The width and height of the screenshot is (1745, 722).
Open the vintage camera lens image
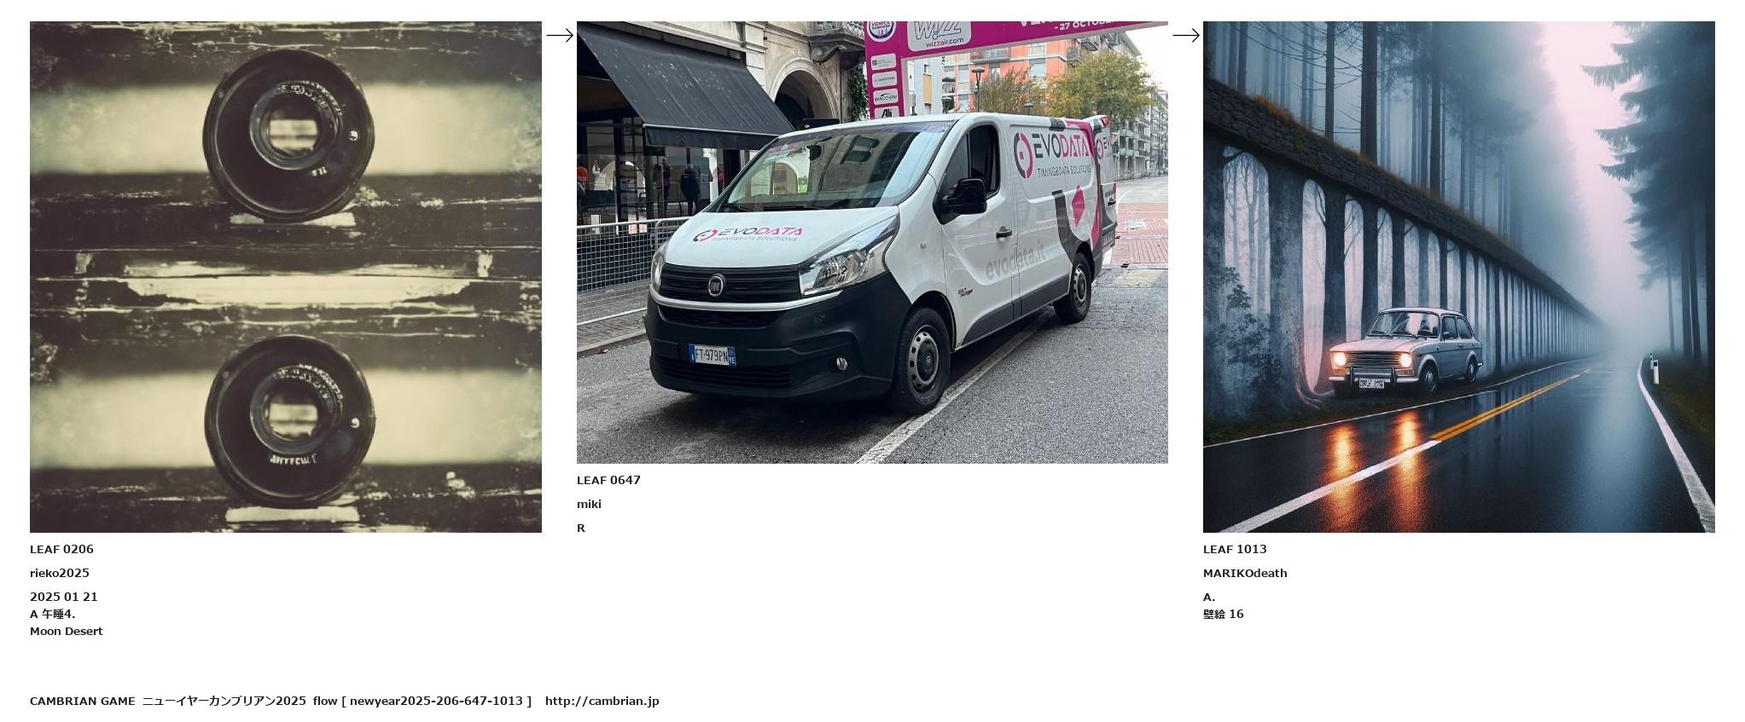[x=286, y=277]
